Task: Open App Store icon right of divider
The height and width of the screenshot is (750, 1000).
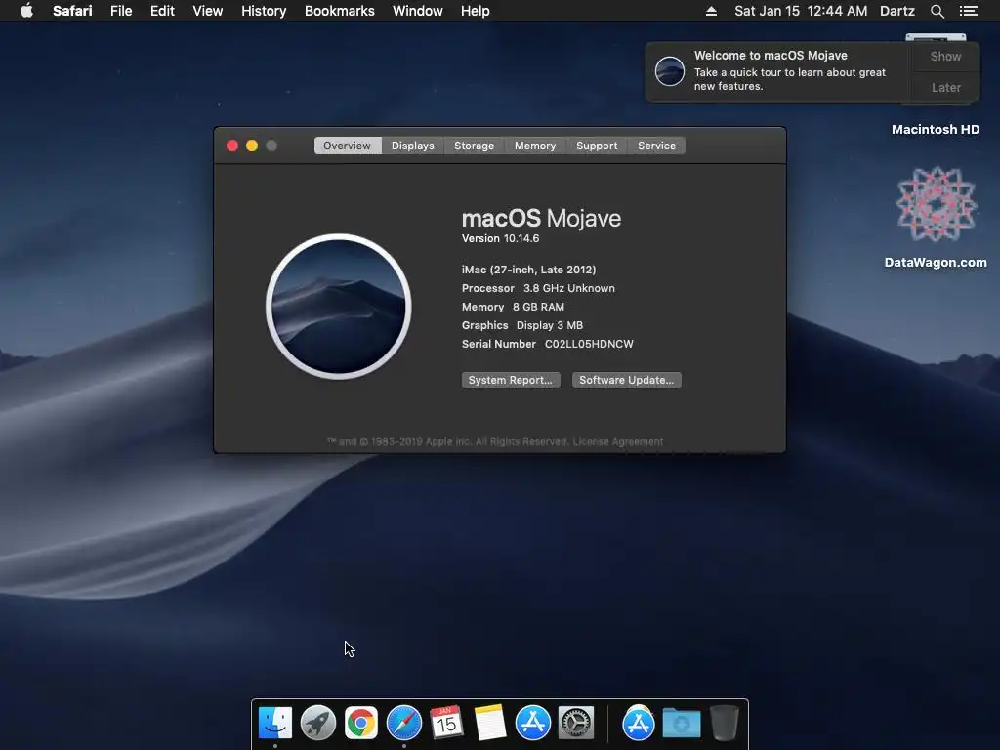Action: point(639,723)
